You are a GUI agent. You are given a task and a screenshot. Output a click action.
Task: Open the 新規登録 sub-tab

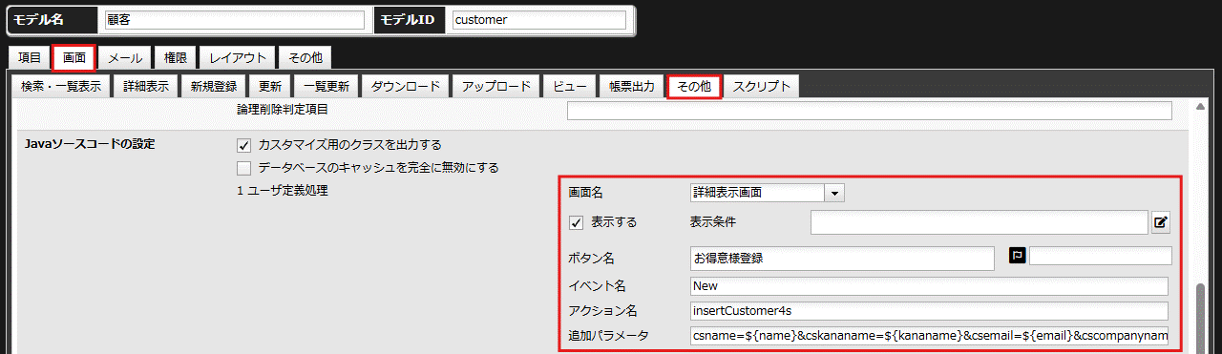tap(214, 86)
